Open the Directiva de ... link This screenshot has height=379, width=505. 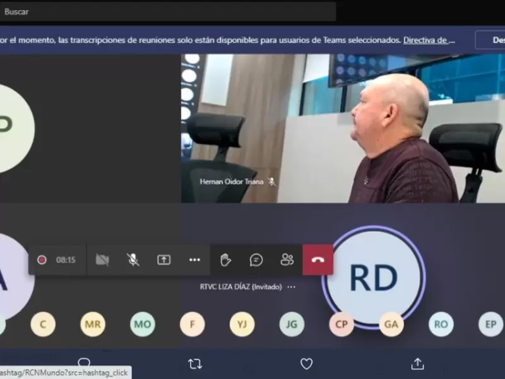(x=429, y=40)
